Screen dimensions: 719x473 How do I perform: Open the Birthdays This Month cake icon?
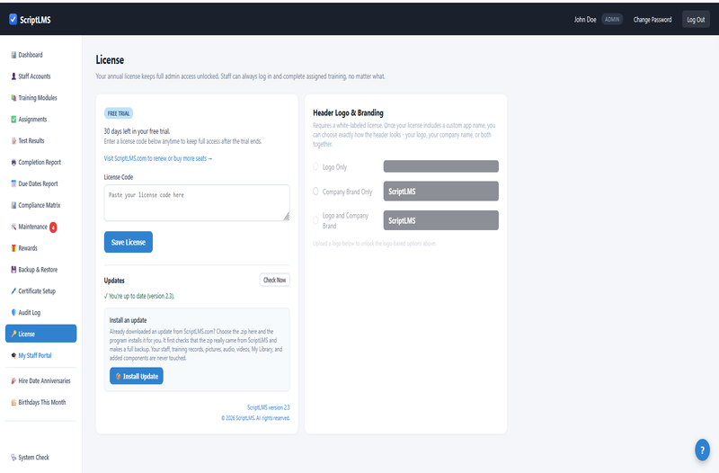coord(13,402)
